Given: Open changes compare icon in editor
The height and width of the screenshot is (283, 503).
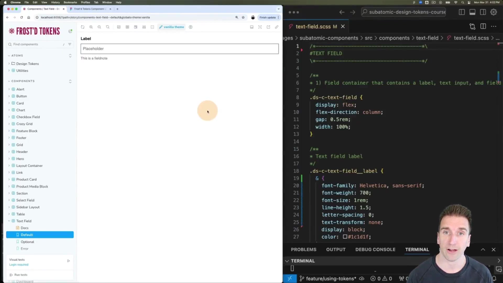Looking at the screenshot, I should pos(472,26).
